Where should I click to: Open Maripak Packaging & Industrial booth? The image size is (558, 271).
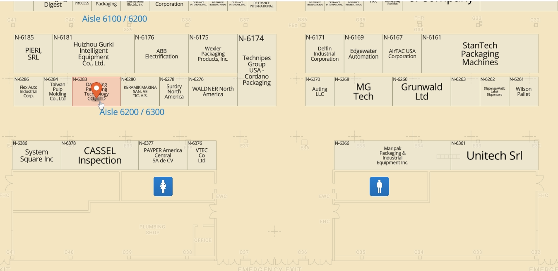click(x=392, y=155)
